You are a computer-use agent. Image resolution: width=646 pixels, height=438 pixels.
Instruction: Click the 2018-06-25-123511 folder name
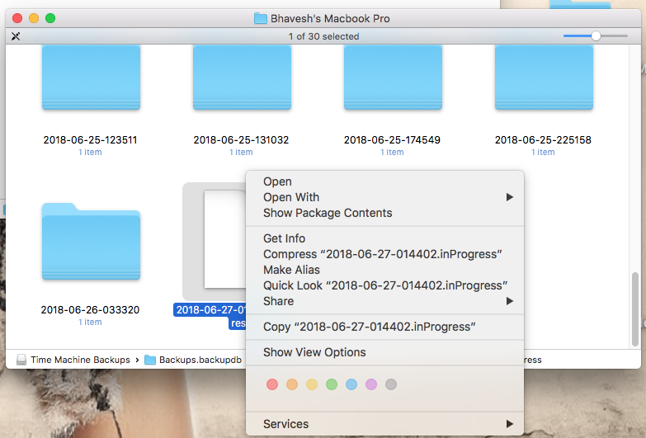click(90, 140)
